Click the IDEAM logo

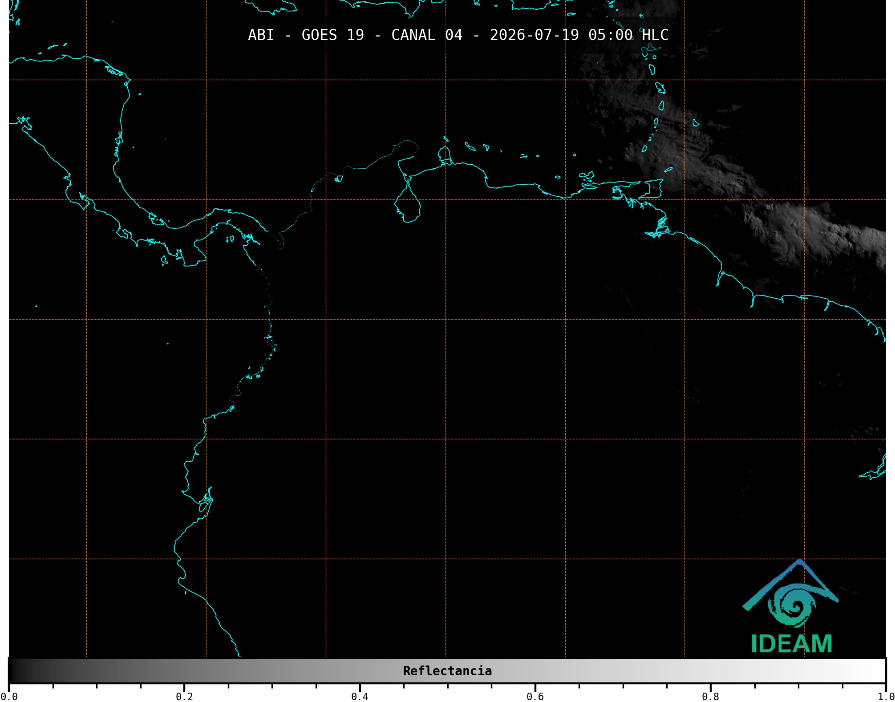[x=791, y=606]
